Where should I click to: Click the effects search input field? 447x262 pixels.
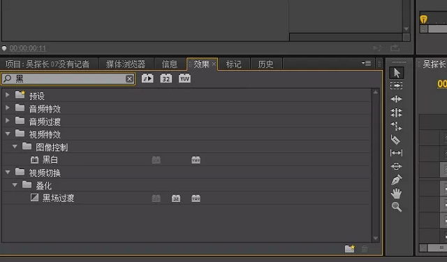(x=68, y=79)
